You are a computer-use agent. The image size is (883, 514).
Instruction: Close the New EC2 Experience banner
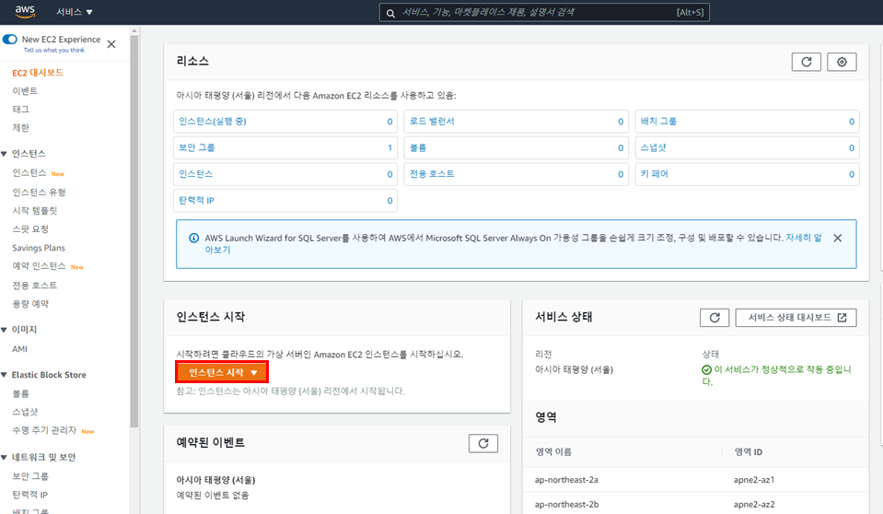[111, 44]
